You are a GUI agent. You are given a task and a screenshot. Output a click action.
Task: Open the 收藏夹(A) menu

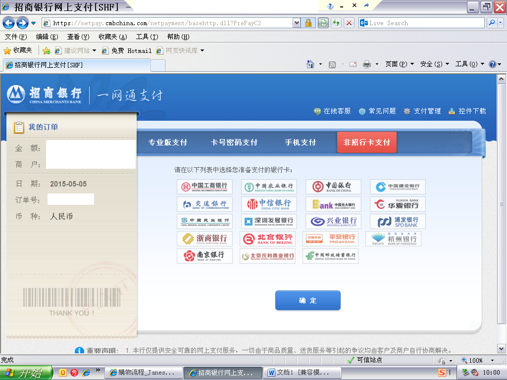pos(113,37)
